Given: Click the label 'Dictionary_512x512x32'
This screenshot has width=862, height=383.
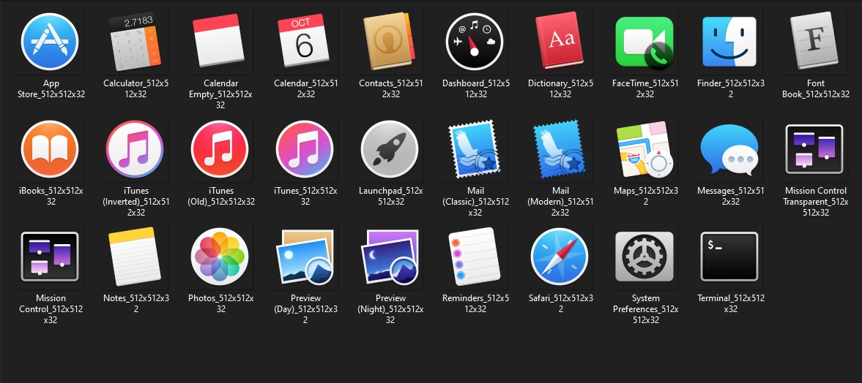Looking at the screenshot, I should [560, 89].
